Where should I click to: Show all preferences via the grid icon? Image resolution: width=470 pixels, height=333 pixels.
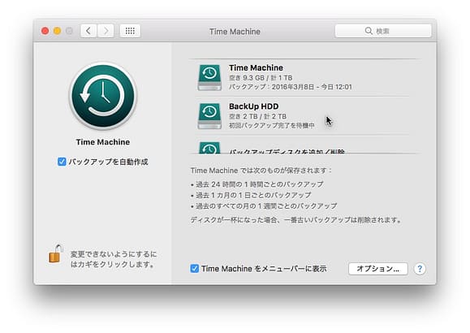point(130,31)
